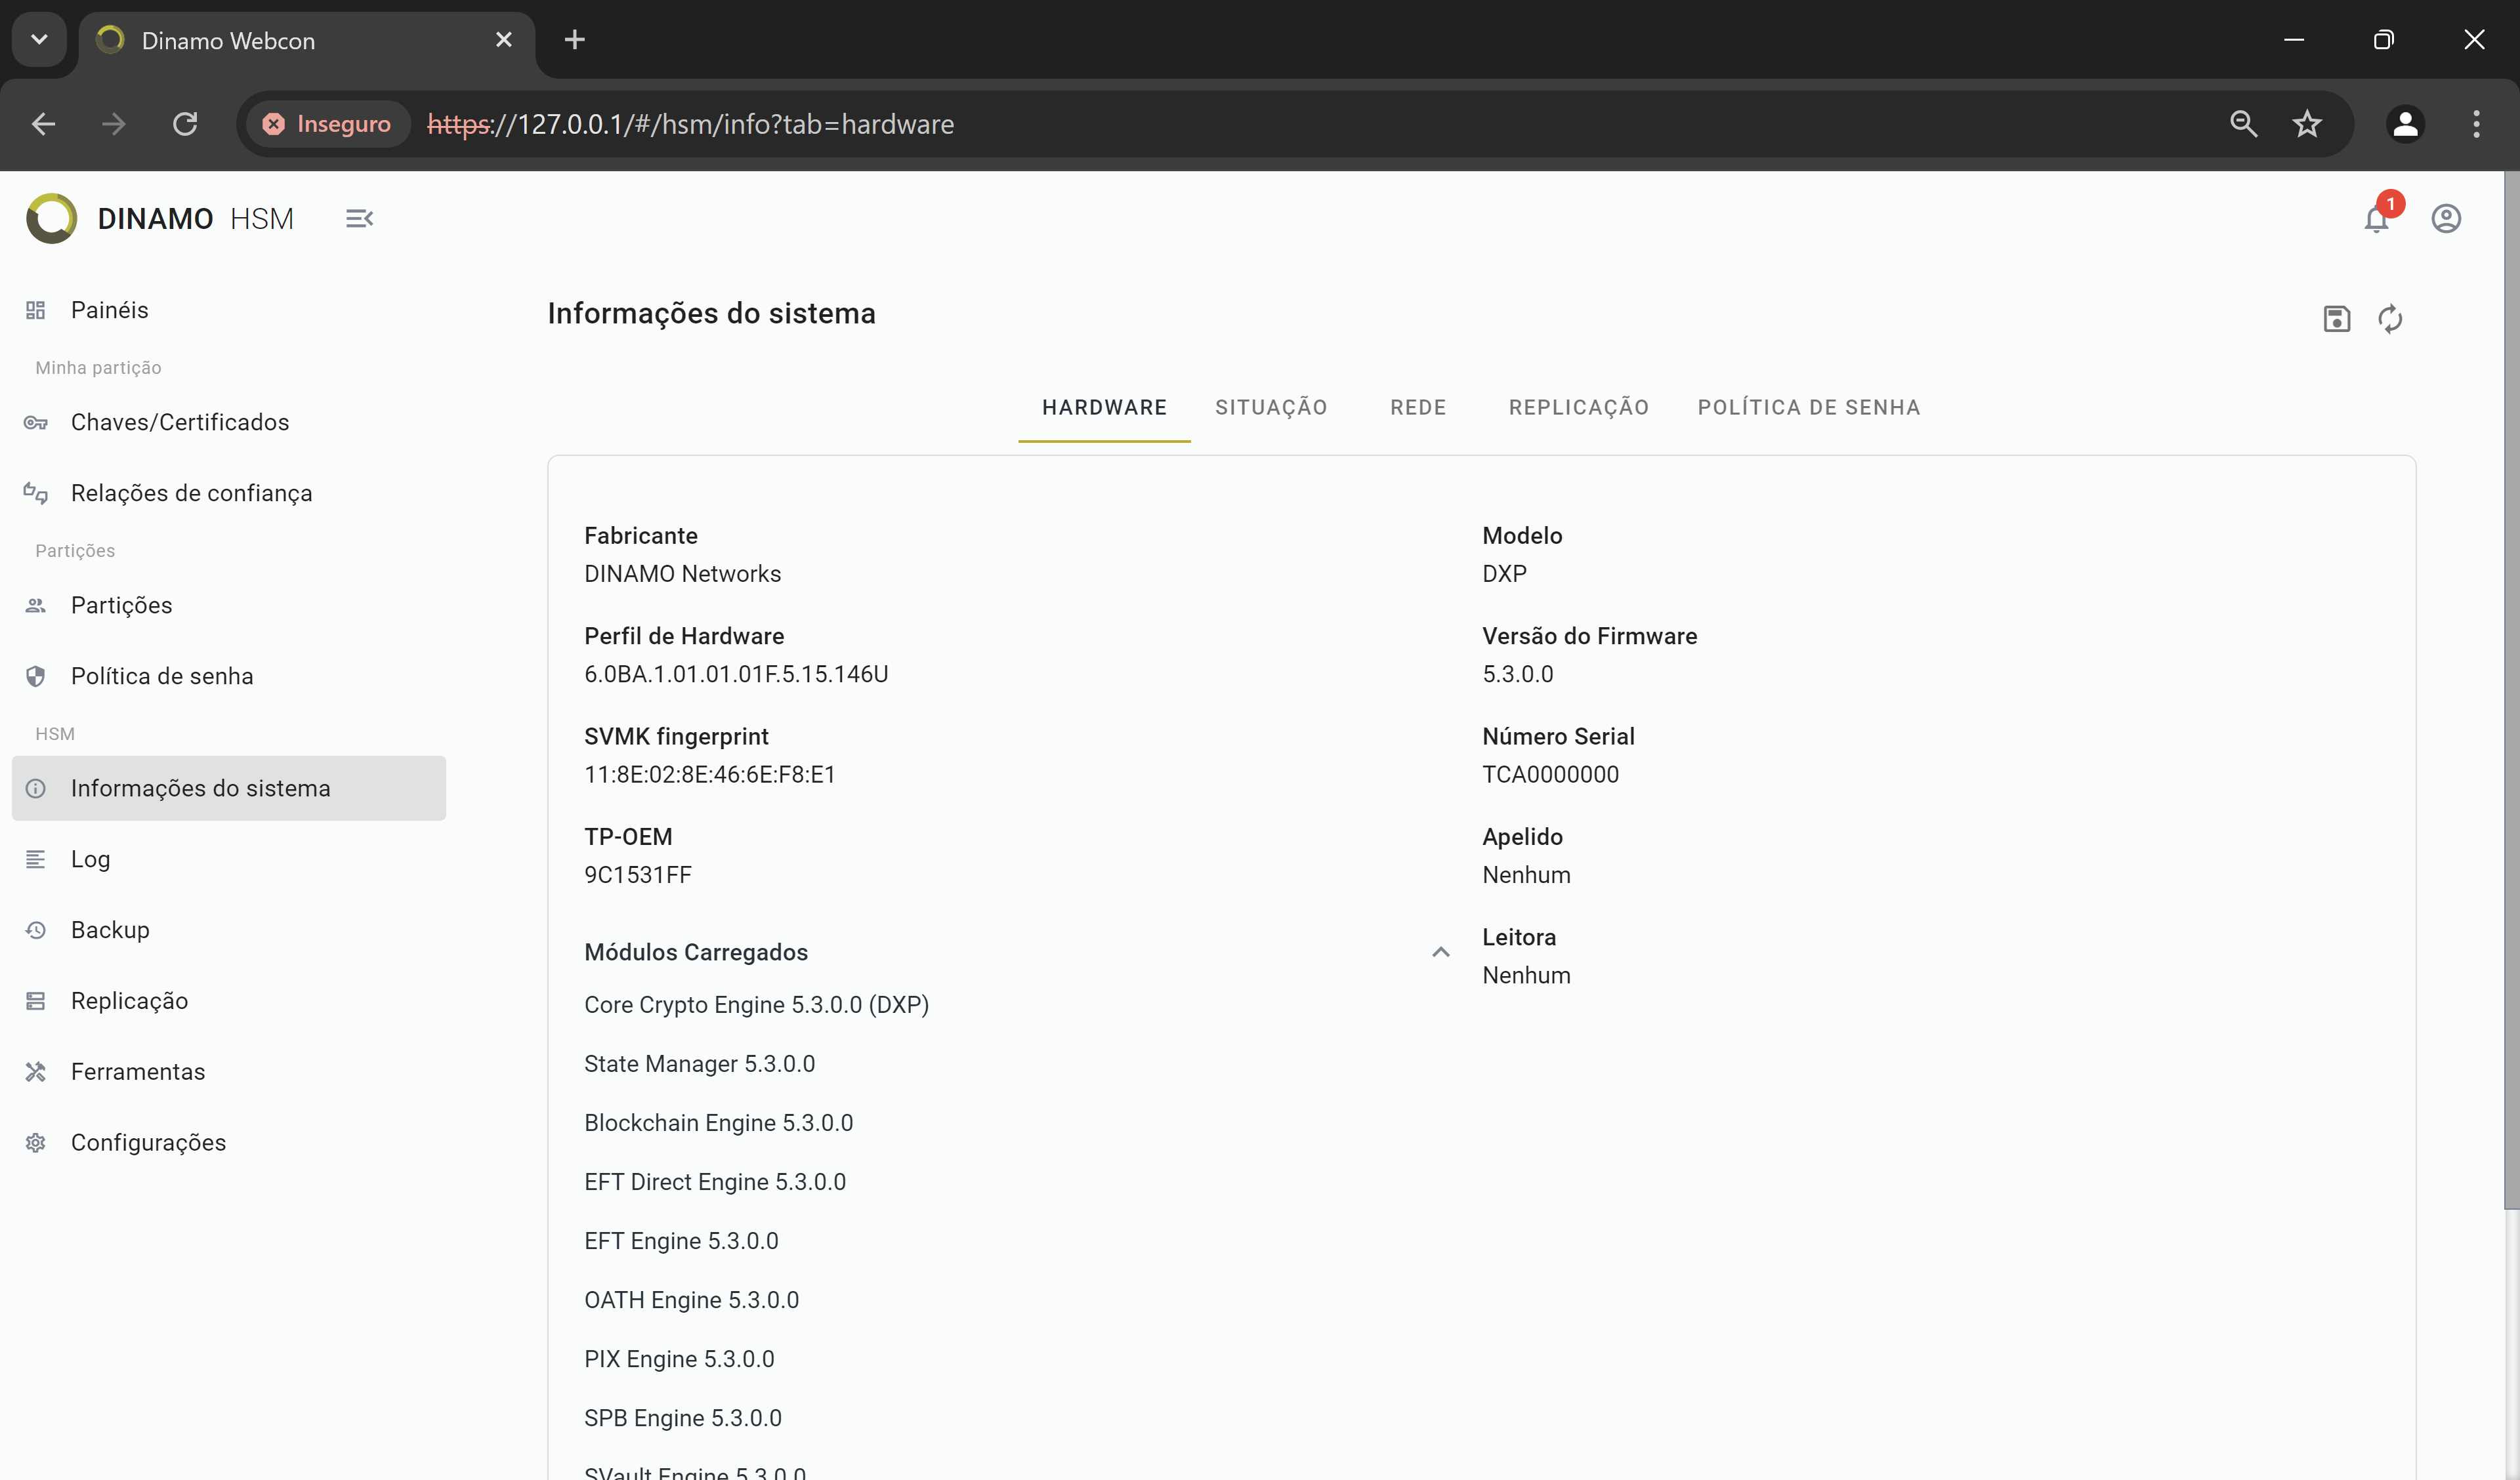Image resolution: width=2520 pixels, height=1480 pixels.
Task: Click the page vertical scrollbar
Action: pos(2511,690)
